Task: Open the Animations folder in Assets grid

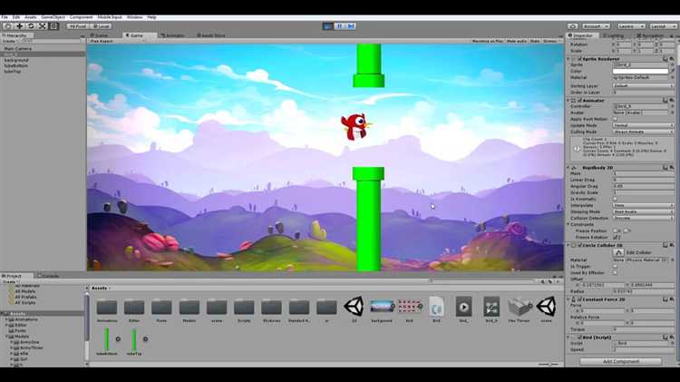Action: tap(107, 308)
